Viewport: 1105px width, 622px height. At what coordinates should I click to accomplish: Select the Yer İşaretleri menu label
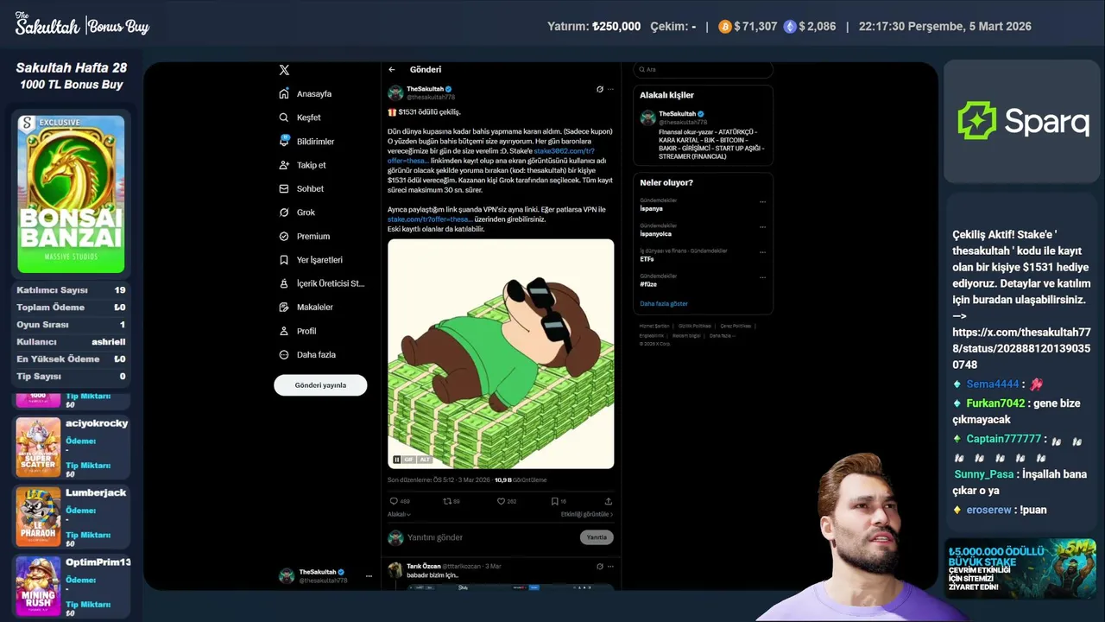coord(319,260)
